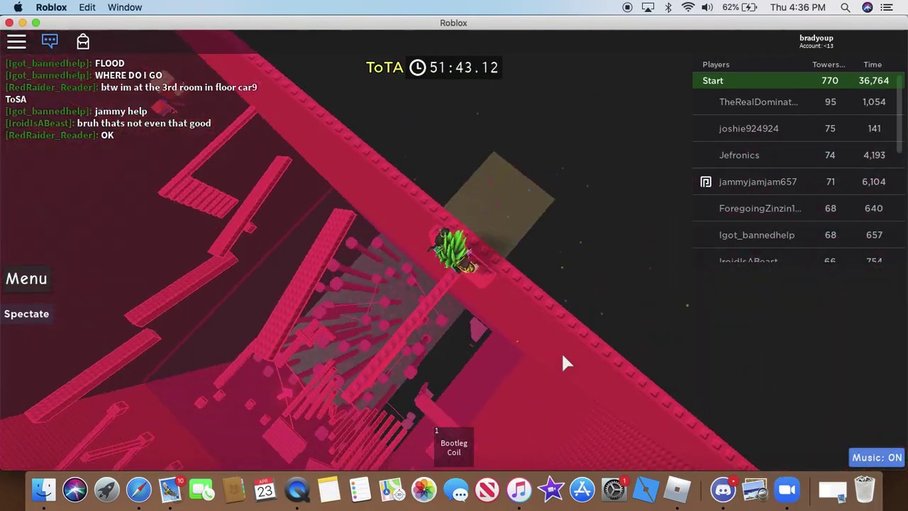Click the Spectate button
This screenshot has width=908, height=511.
(26, 314)
